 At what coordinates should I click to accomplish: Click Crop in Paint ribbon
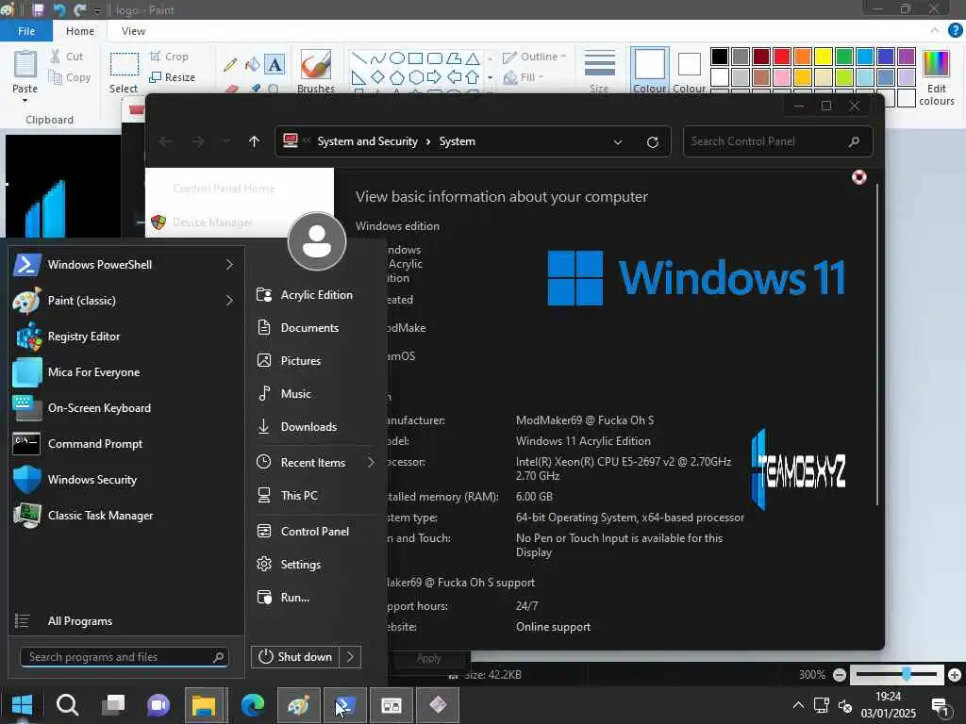[x=169, y=56]
